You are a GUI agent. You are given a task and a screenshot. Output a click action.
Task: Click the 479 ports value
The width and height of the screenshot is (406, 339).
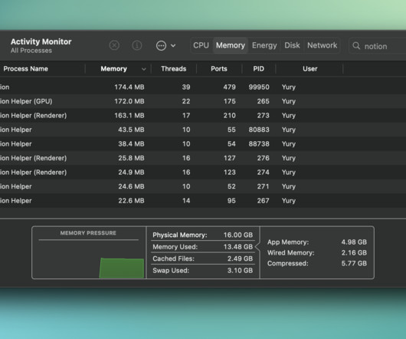click(229, 87)
